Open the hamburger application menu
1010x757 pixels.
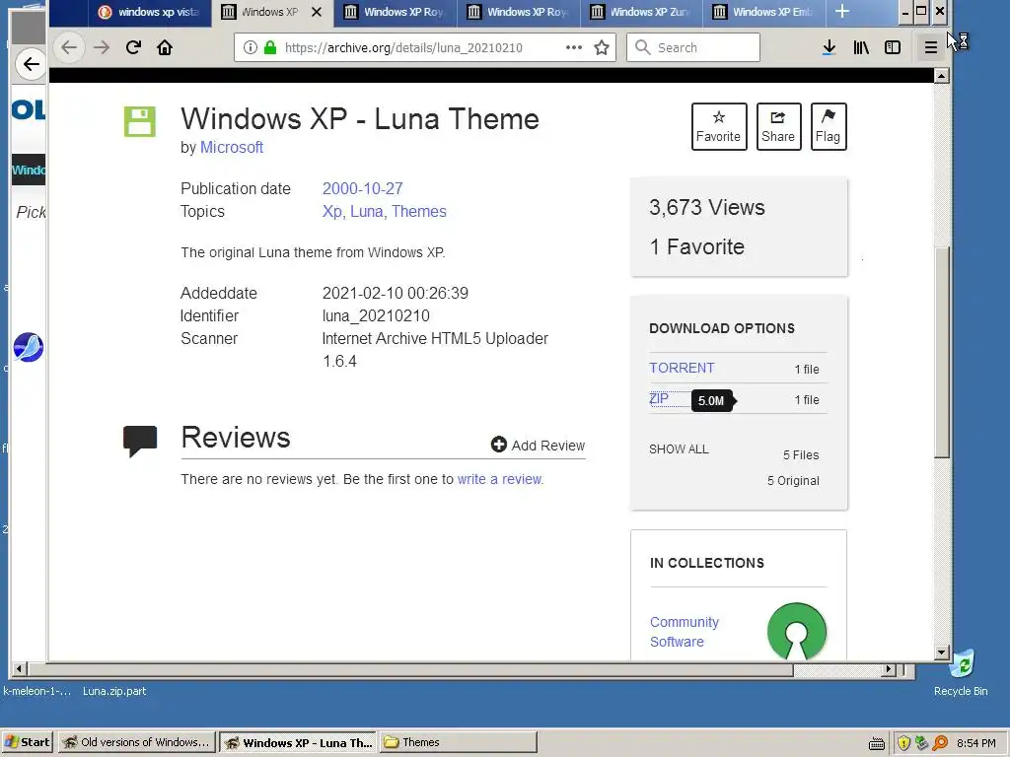[931, 47]
